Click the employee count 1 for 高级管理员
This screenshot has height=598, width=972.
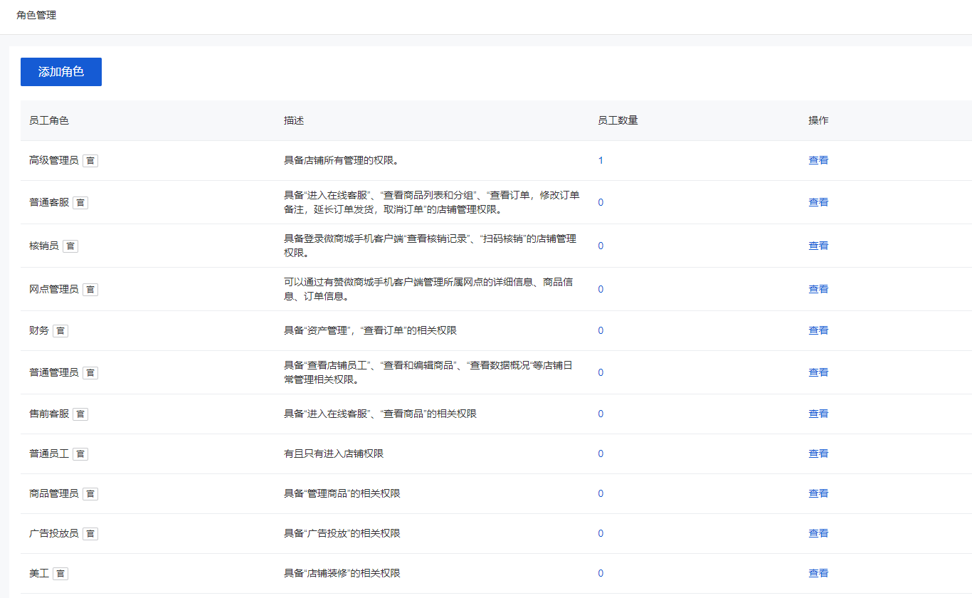click(601, 160)
